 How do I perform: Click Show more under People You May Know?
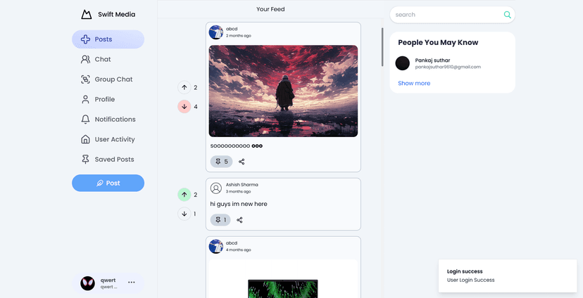[414, 83]
